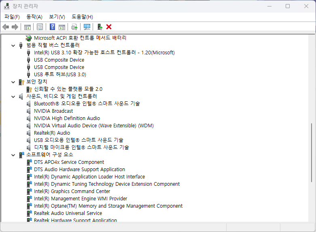Viewport: 316px width, 232px height.
Task: Click the Back arrow toolbar icon
Action: (6, 27)
